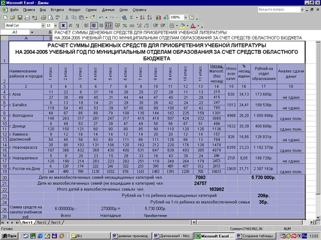Open the Формат menu
321x240 pixels.
point(74,9)
